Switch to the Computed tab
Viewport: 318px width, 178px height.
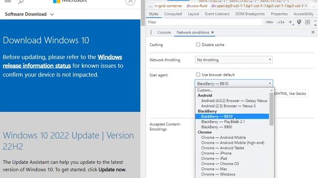click(173, 14)
